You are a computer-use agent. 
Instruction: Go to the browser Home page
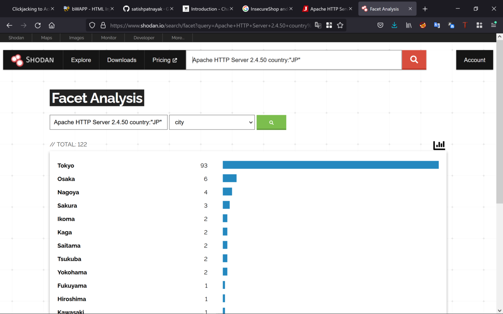[x=52, y=26]
